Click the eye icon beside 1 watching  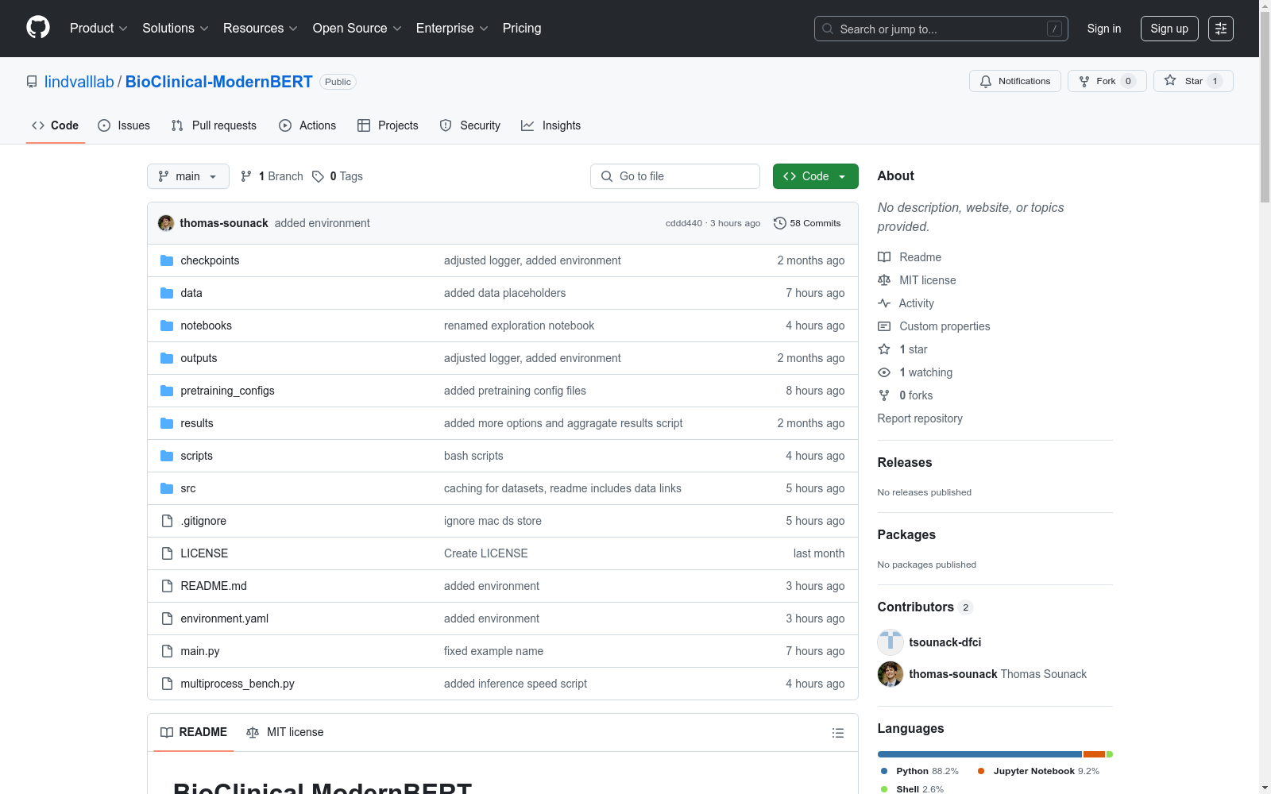[884, 372]
